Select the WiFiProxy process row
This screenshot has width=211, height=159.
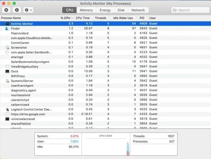[105, 76]
